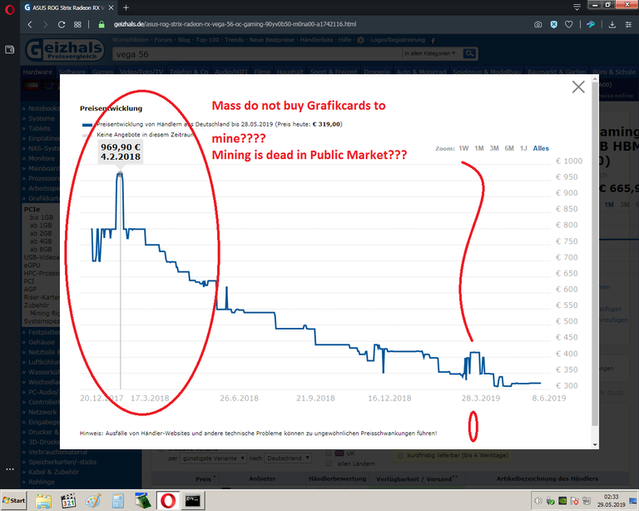
Task: Set chart zoom to 1W
Action: pyautogui.click(x=463, y=148)
